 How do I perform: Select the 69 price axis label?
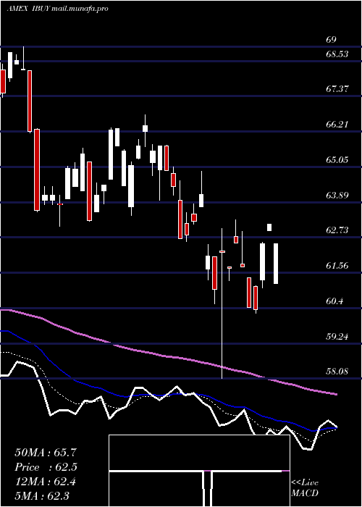tap(332, 40)
